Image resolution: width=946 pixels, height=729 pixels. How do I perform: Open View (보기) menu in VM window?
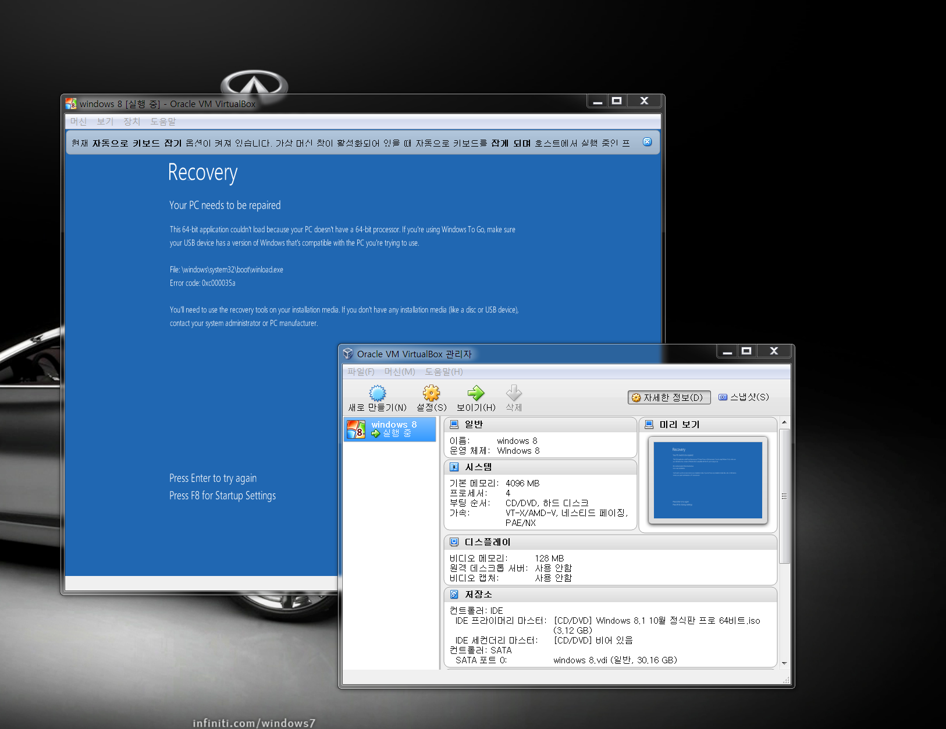(105, 122)
